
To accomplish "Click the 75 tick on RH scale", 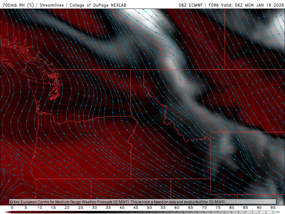I will (x=218, y=208).
